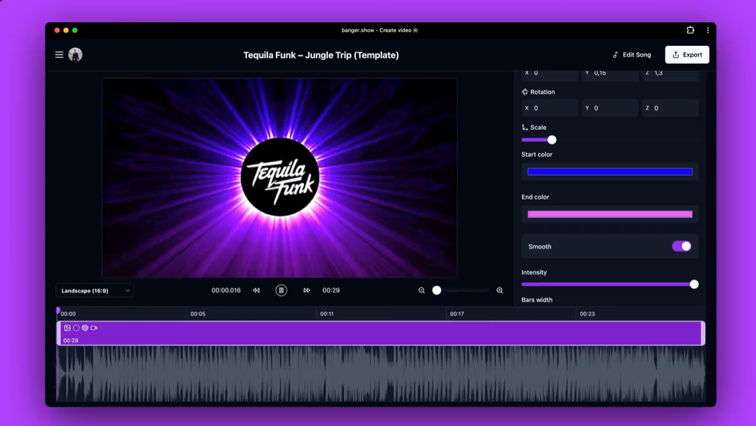Viewport: 756px width, 426px height.
Task: Select the image layer icon on the clip
Action: [x=67, y=328]
